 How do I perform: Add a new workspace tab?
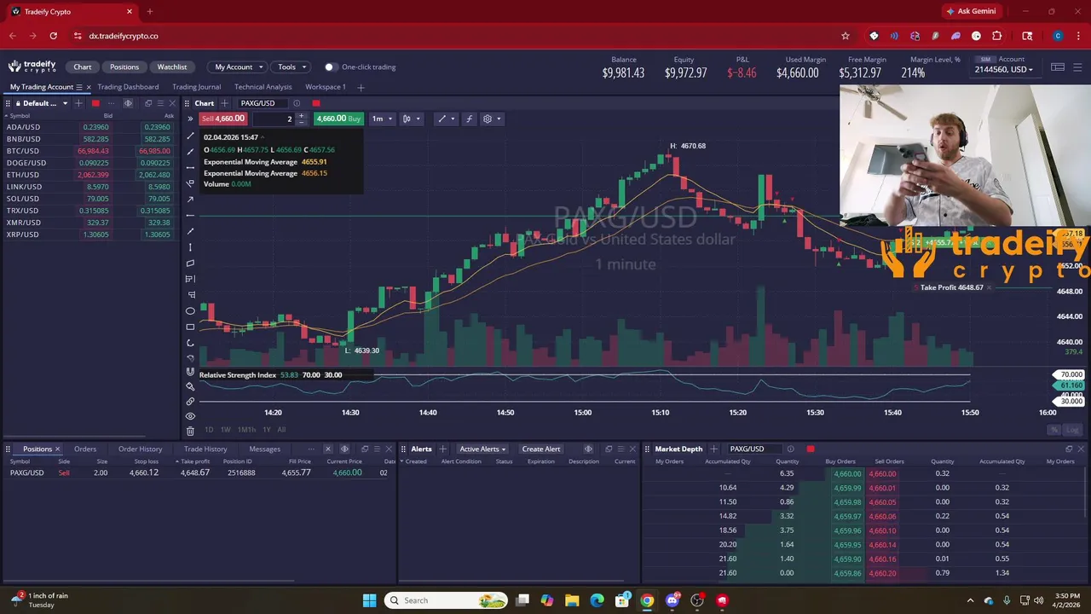(x=361, y=87)
